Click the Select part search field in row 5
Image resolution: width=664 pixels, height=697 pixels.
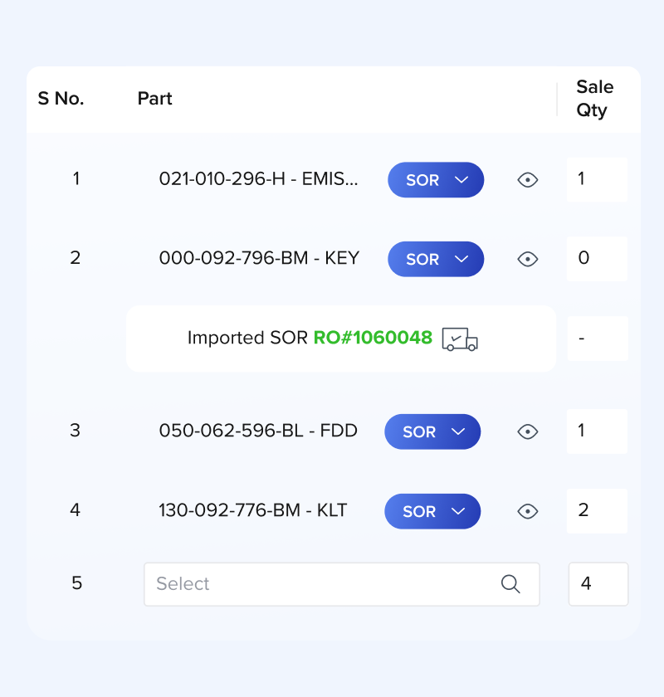(342, 584)
